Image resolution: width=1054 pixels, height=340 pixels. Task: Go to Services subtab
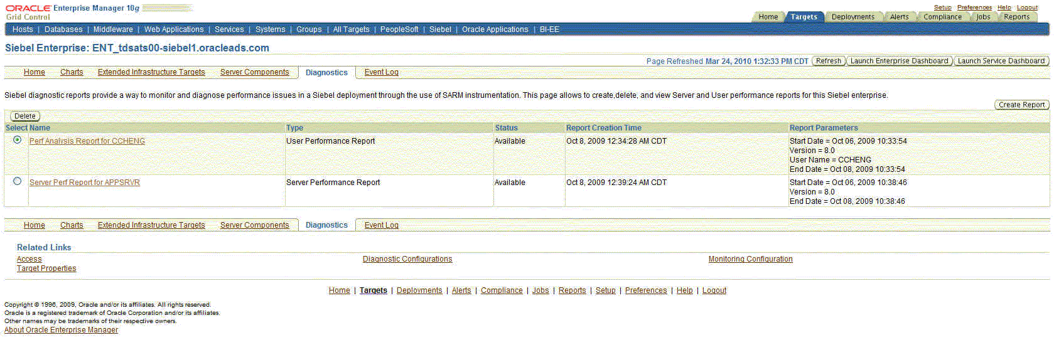coord(229,29)
